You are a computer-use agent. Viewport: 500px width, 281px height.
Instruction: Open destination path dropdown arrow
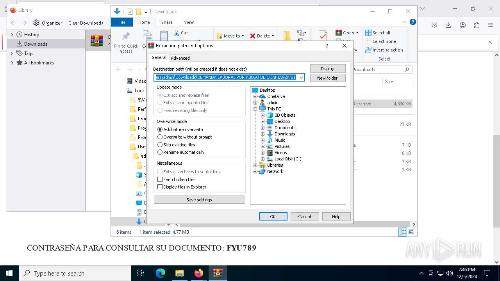pyautogui.click(x=301, y=77)
